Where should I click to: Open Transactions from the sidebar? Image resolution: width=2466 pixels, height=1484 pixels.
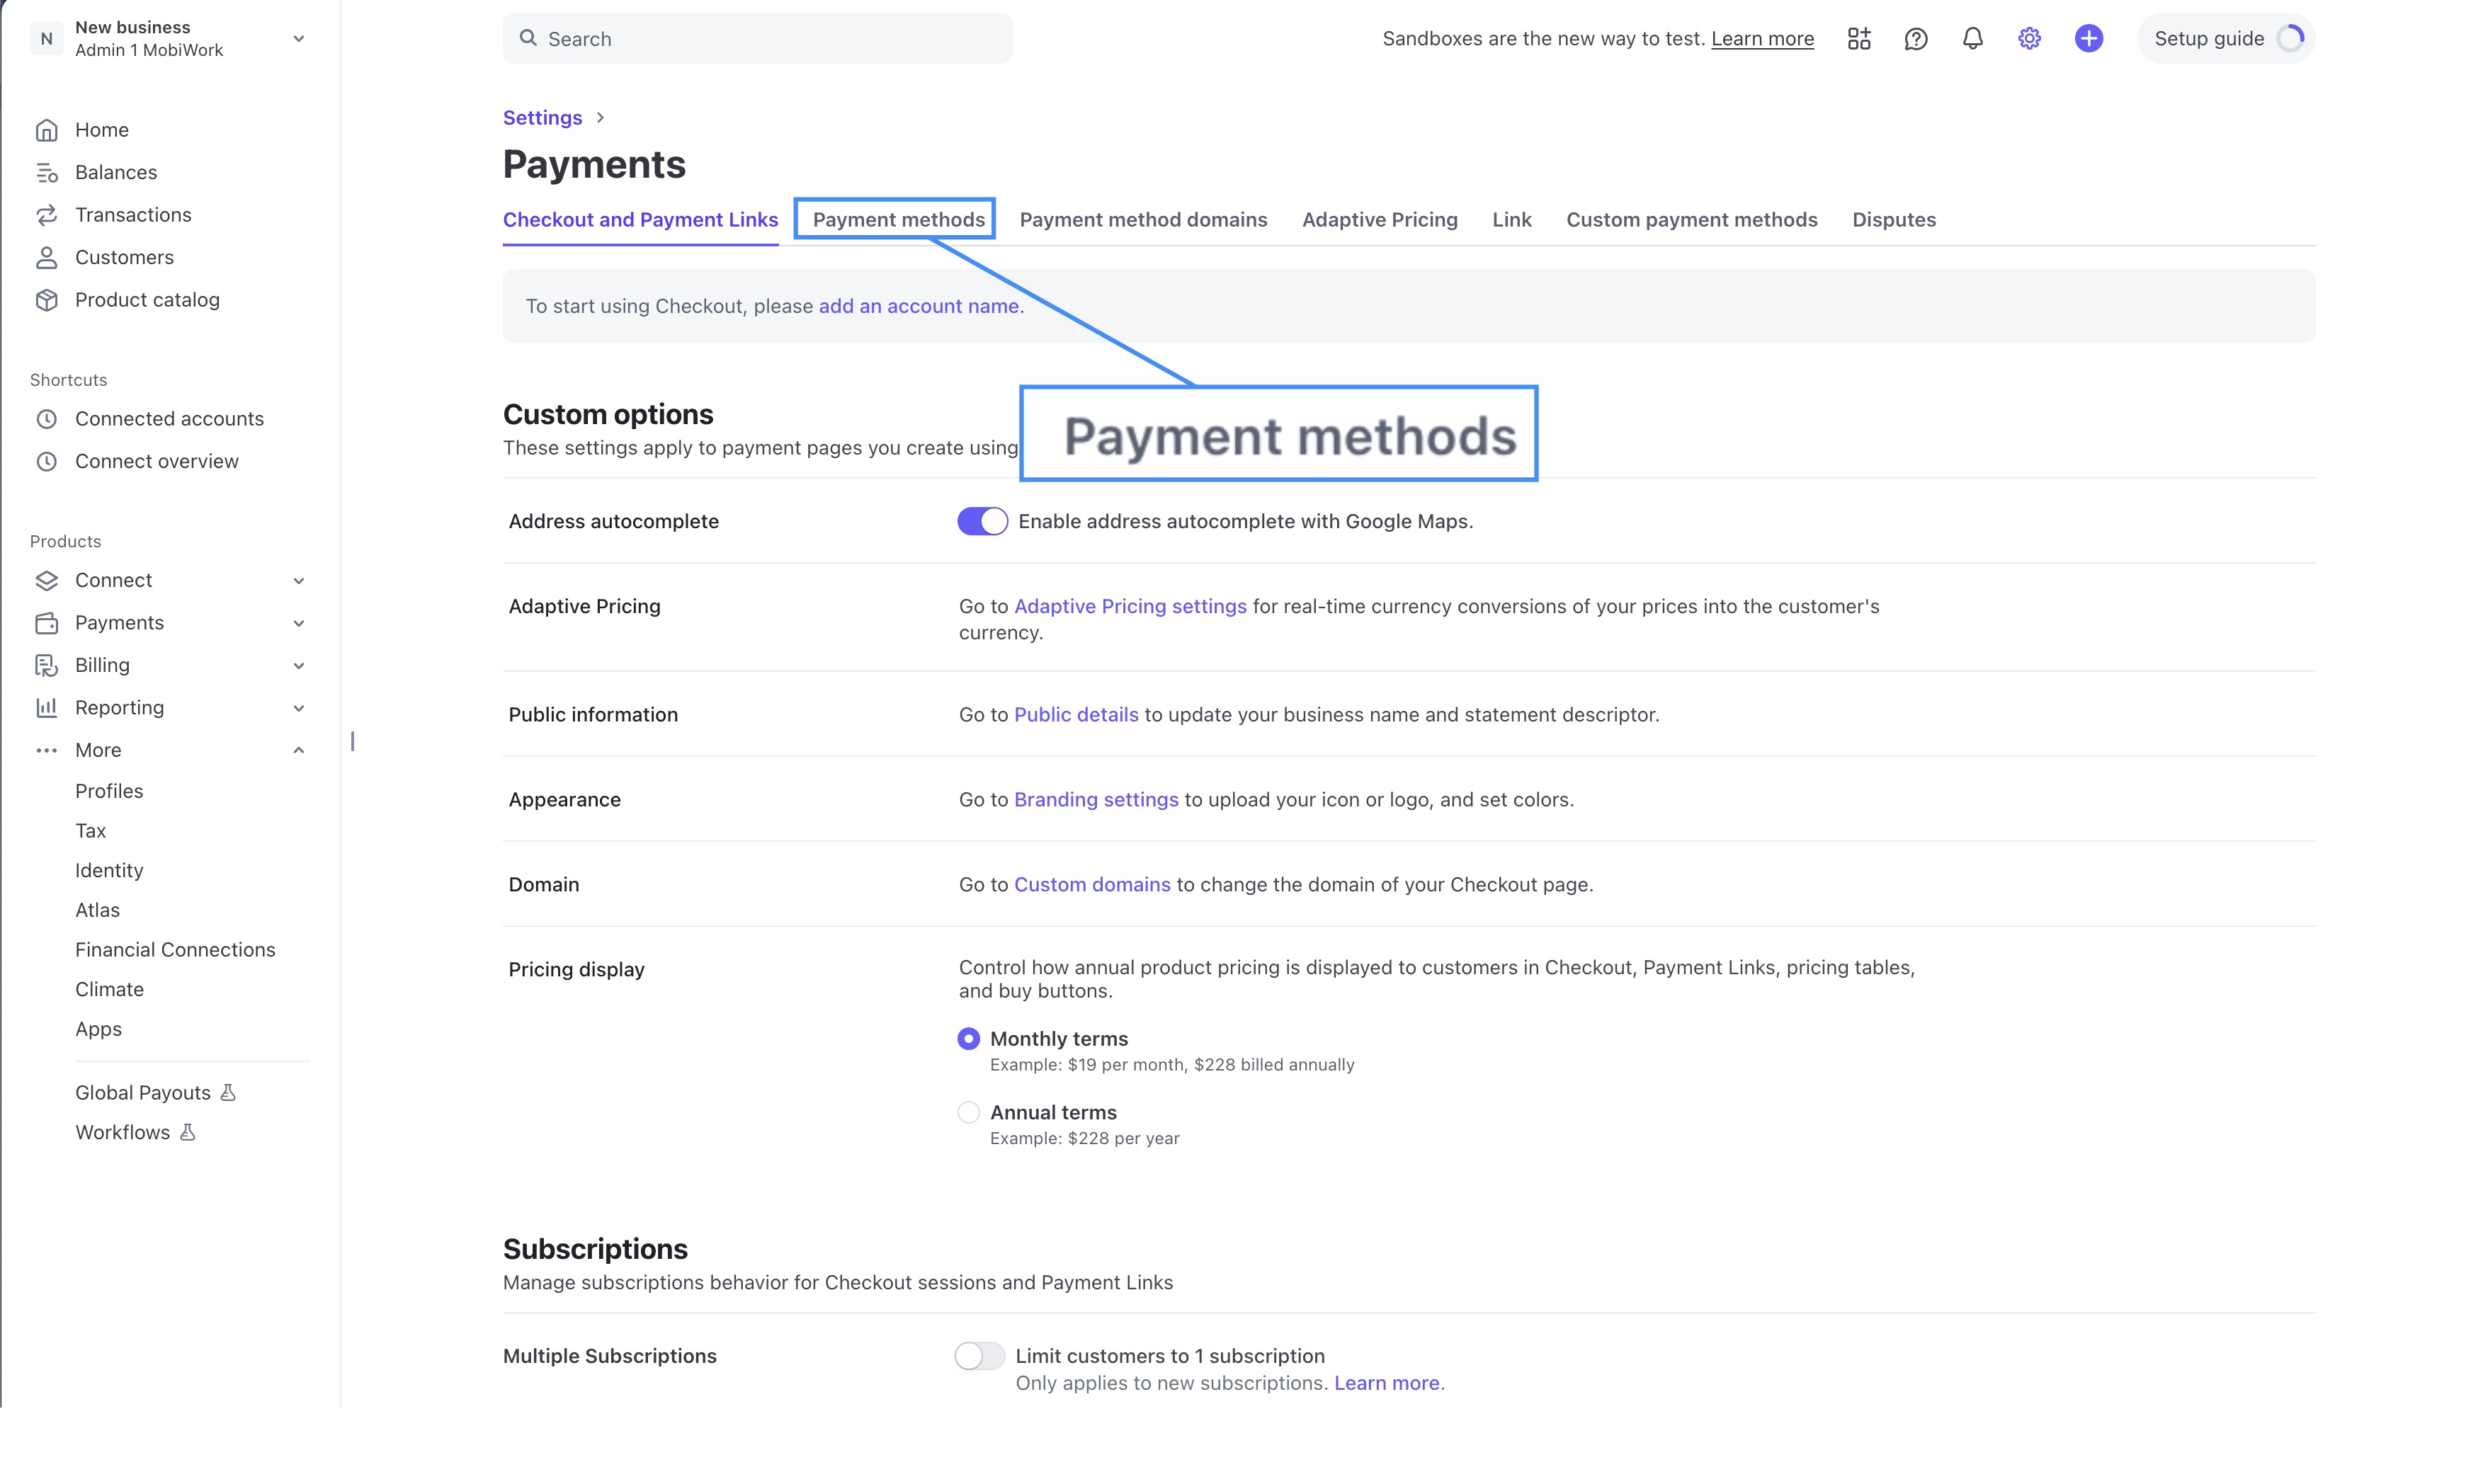pyautogui.click(x=133, y=215)
